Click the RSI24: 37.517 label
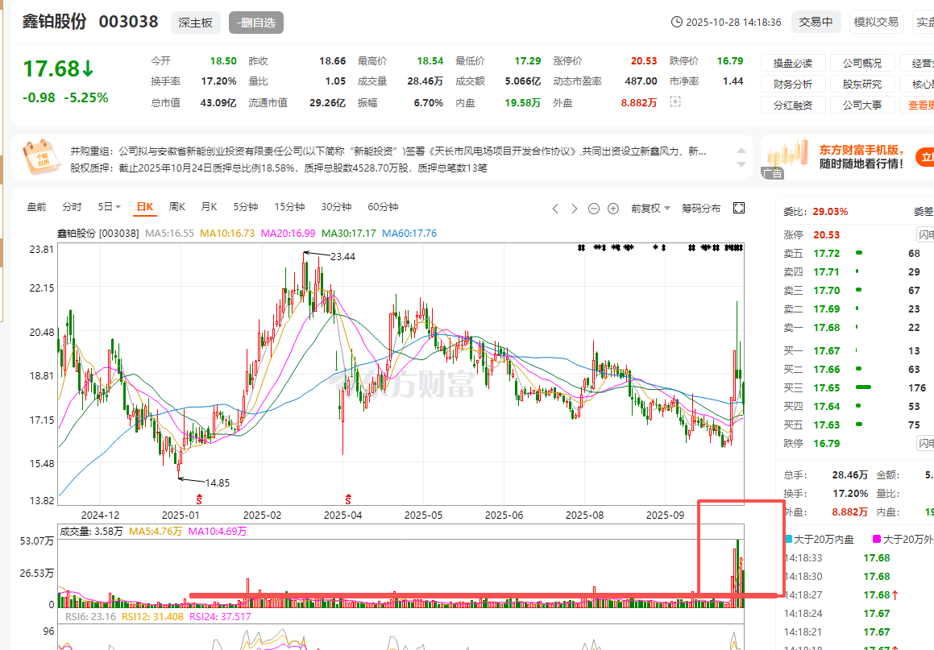 click(x=220, y=617)
